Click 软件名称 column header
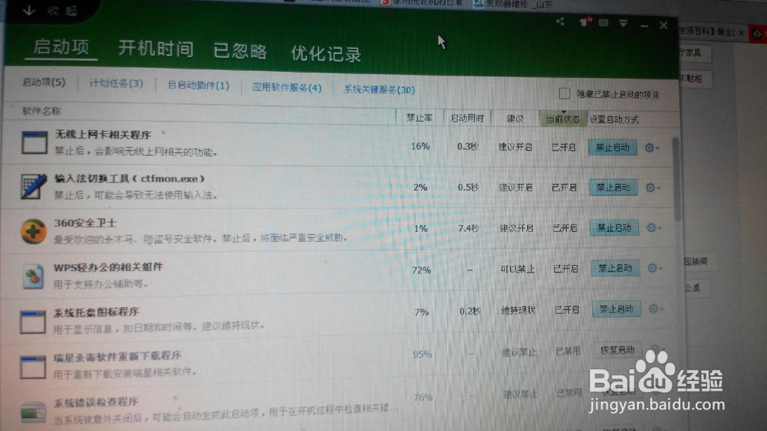Screen dimensions: 767x431 41,111
